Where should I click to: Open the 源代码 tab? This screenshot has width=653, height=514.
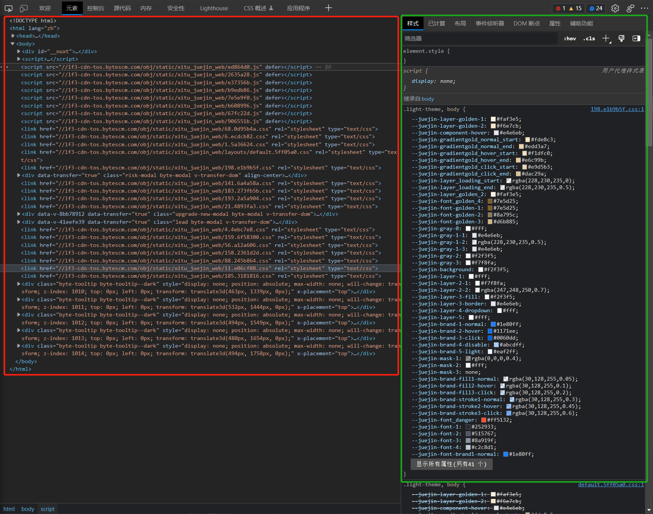pyautogui.click(x=122, y=8)
